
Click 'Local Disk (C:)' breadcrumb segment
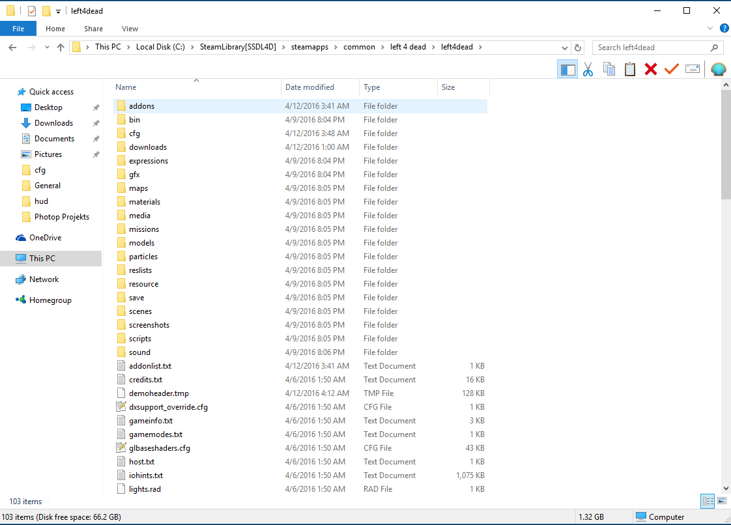160,47
